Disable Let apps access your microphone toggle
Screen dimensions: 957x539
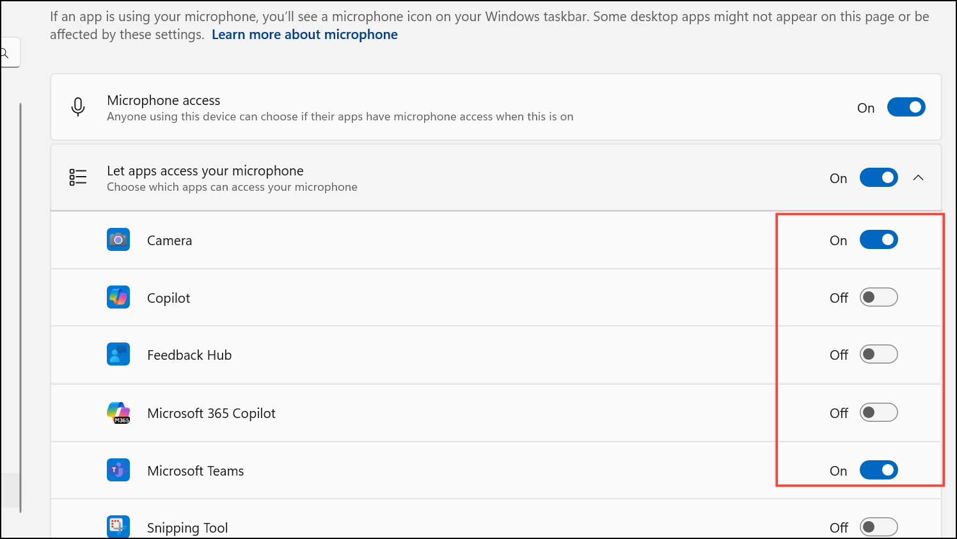click(x=878, y=178)
